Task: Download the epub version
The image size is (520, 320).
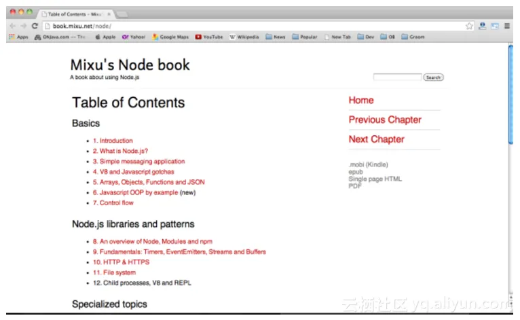Action: 356,172
